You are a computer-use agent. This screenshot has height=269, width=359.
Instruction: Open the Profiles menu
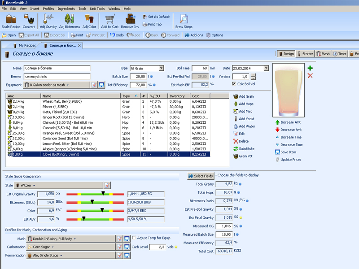48,9
